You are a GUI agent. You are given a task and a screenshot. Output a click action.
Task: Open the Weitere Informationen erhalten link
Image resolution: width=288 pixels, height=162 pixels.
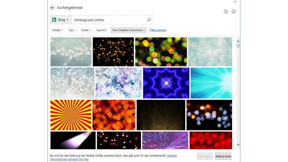[113, 157]
